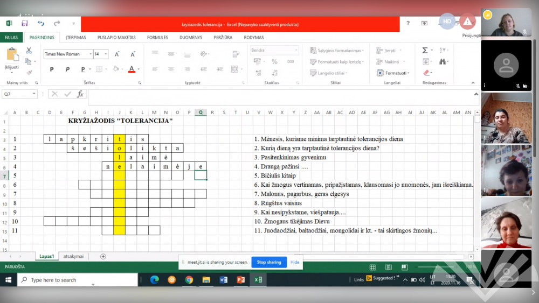Image resolution: width=539 pixels, height=303 pixels.
Task: Save the workbook using the floppy icon
Action: pos(25,23)
